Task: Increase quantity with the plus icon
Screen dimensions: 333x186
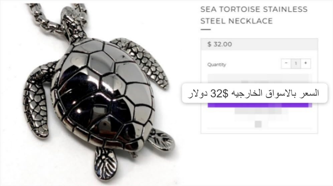Action: (306, 64)
